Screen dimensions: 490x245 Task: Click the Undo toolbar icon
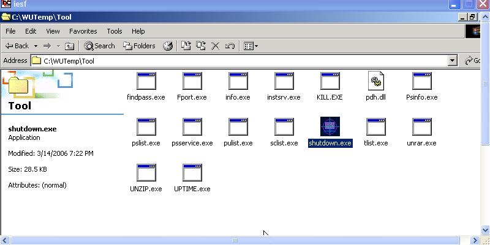pos(230,46)
